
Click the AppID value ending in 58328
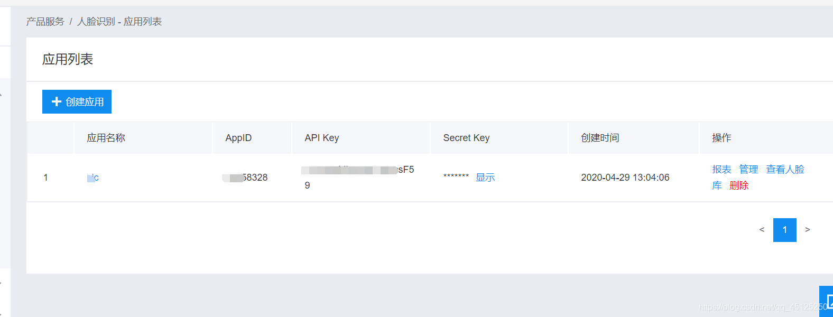coord(245,178)
